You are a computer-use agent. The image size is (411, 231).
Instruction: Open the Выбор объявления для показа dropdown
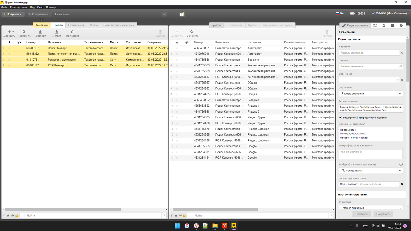pyautogui.click(x=371, y=170)
